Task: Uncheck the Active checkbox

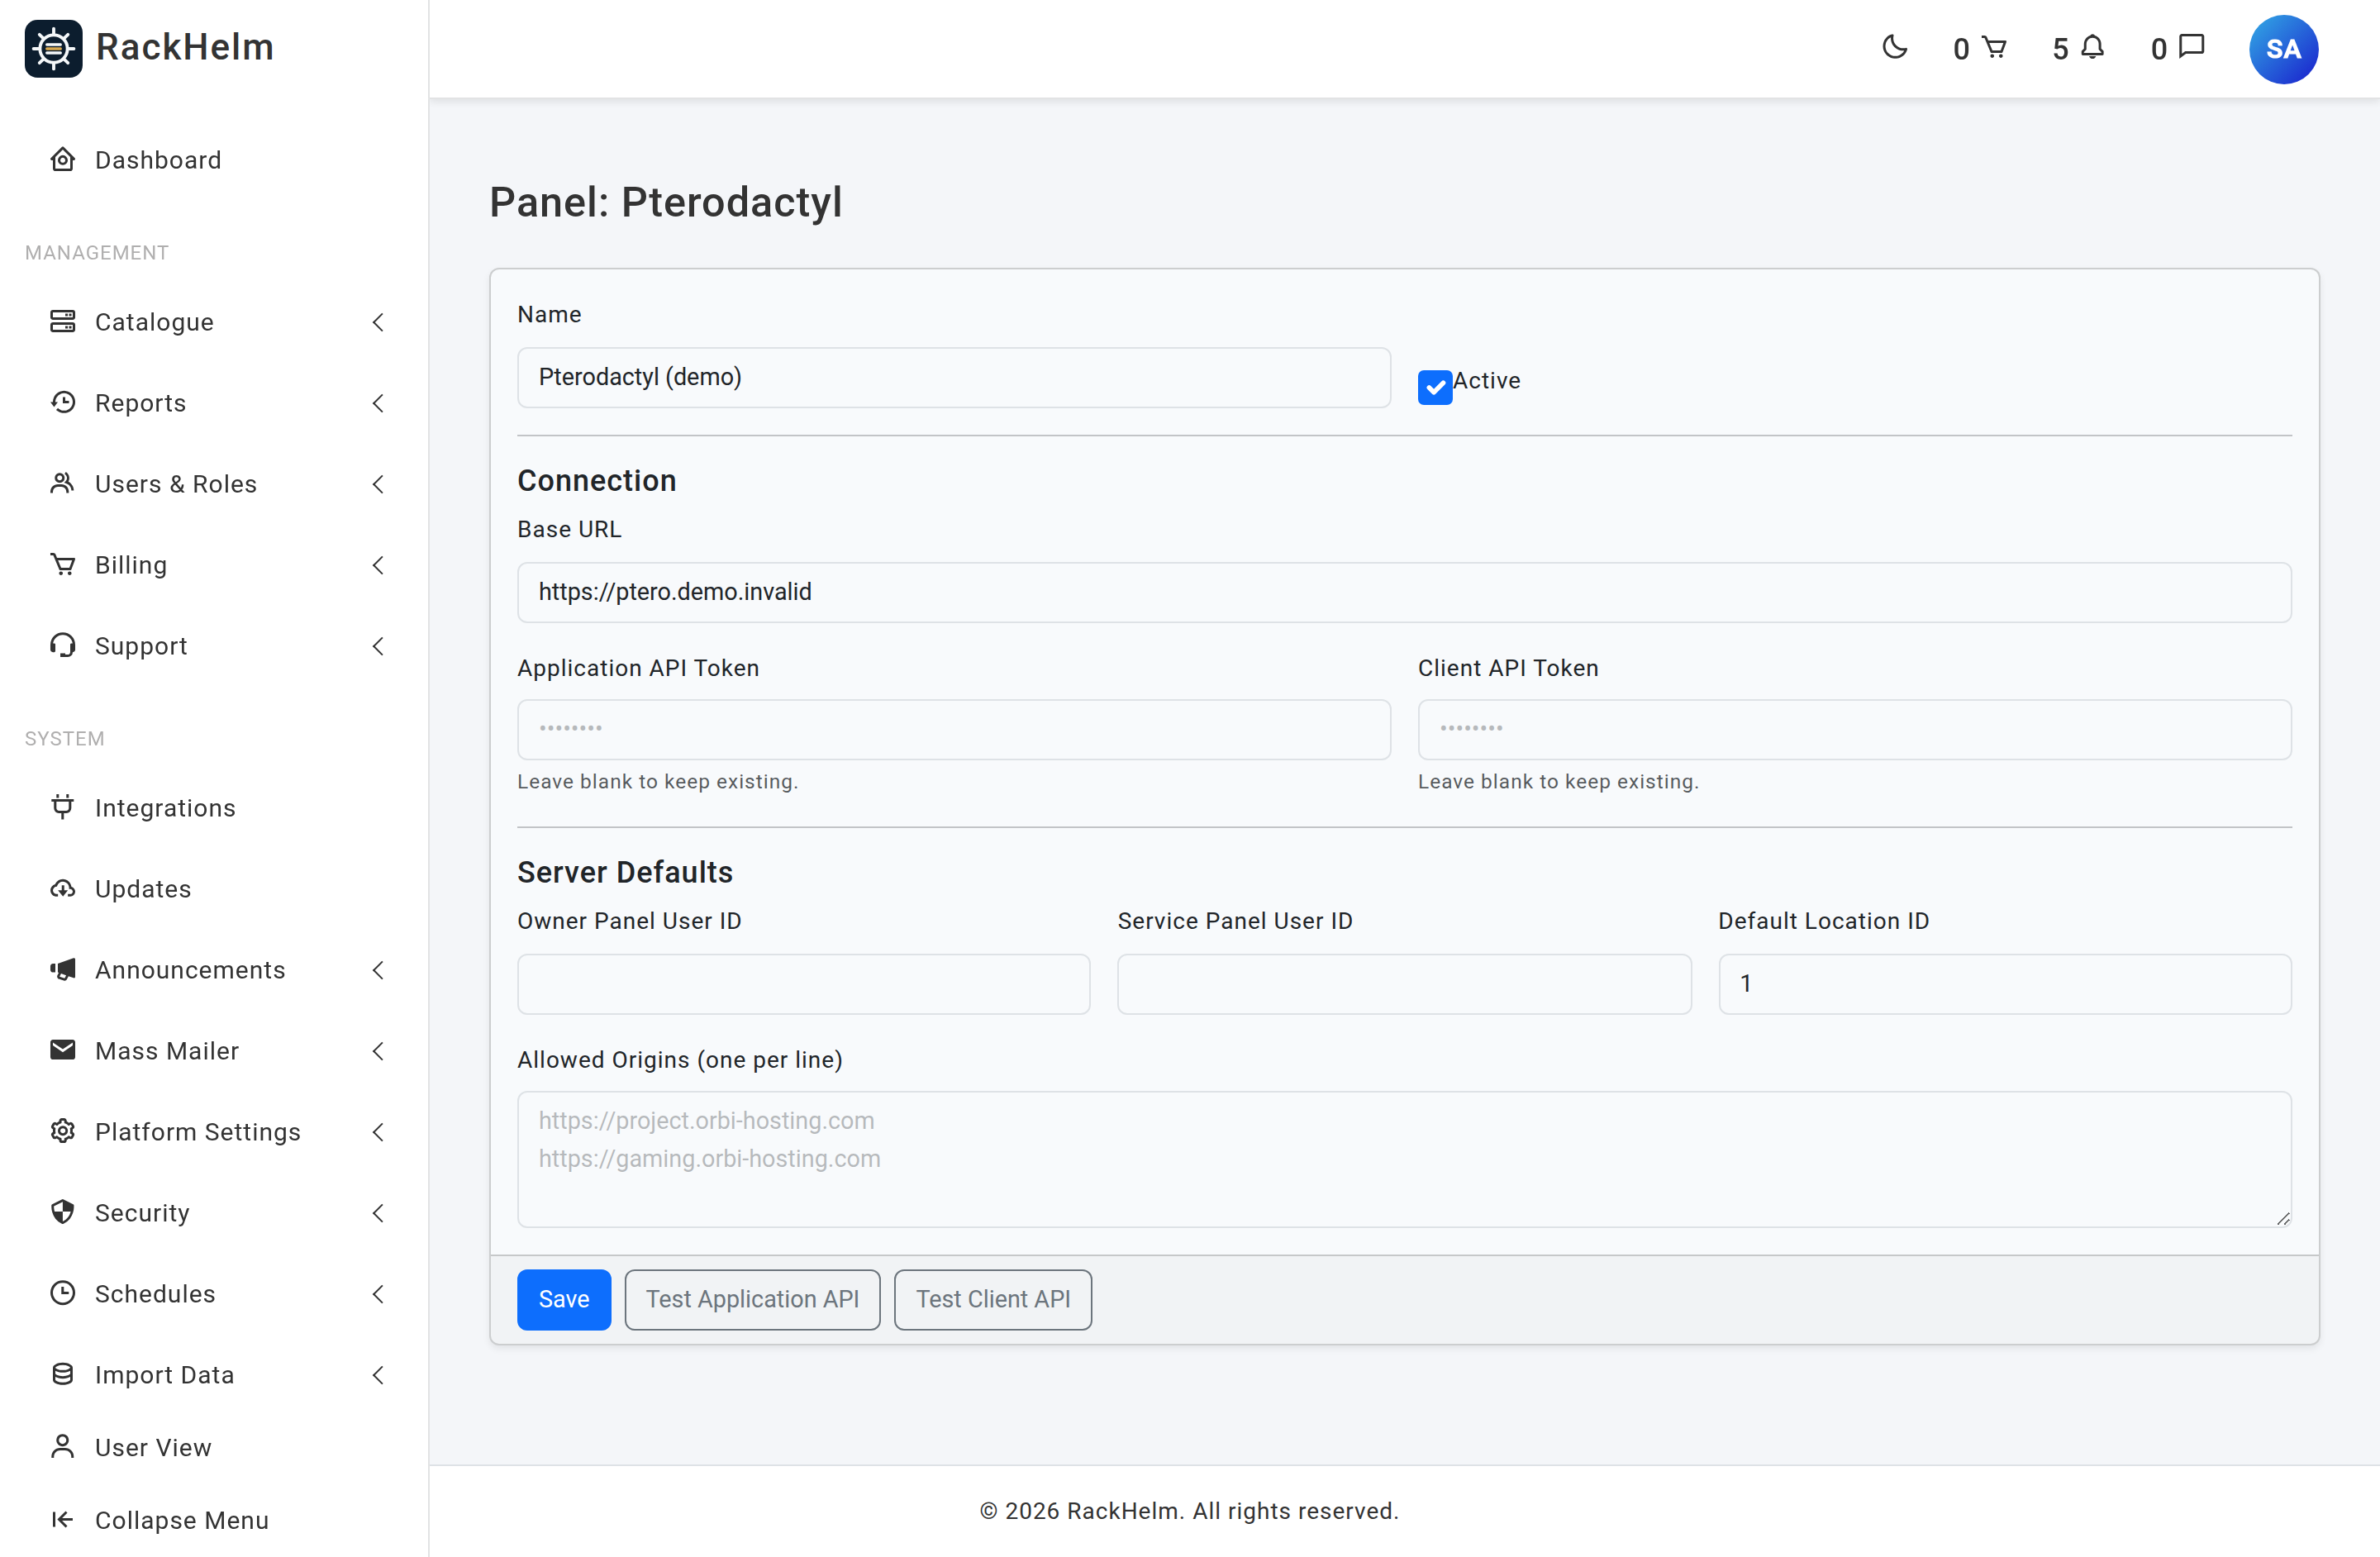Action: coord(1435,386)
